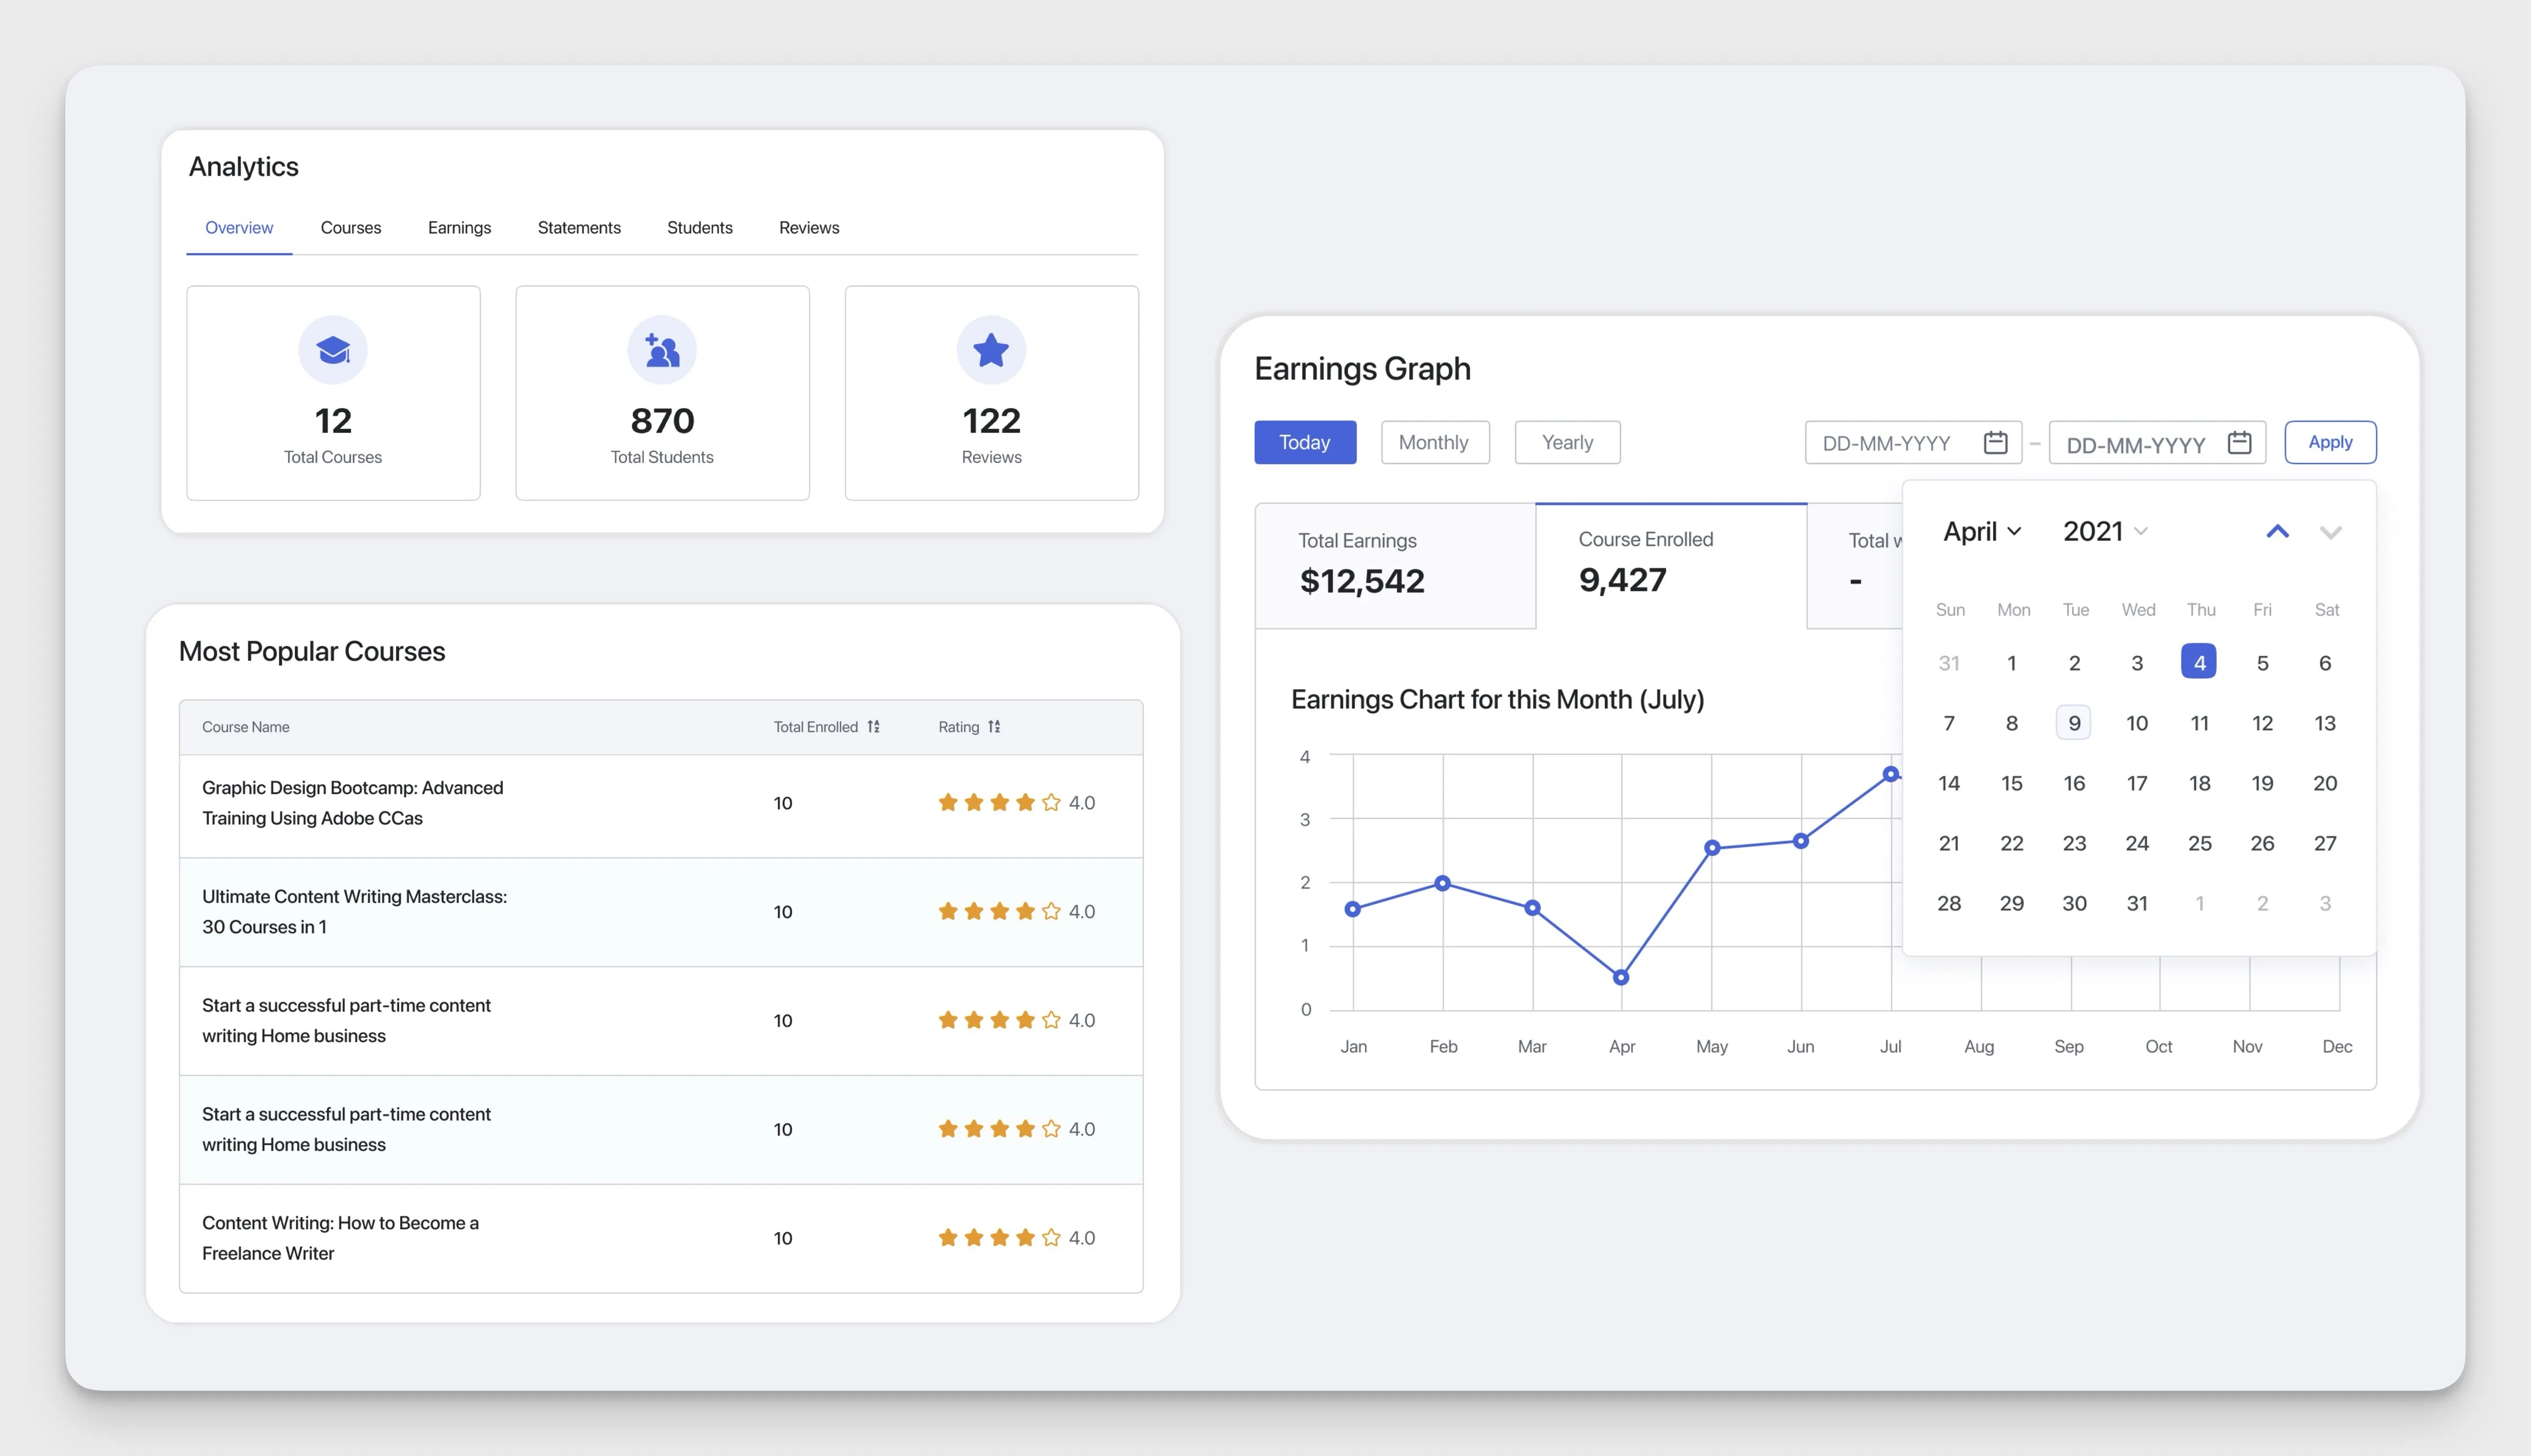Open calendar icon in start date field
The height and width of the screenshot is (1456, 2531).
point(1995,442)
